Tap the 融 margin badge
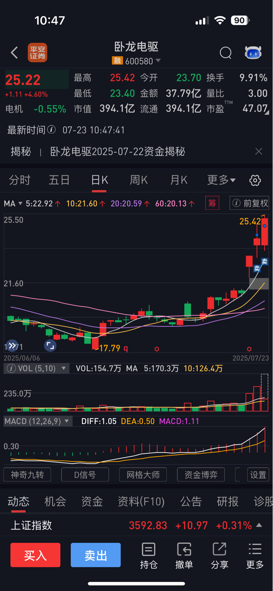 117,61
